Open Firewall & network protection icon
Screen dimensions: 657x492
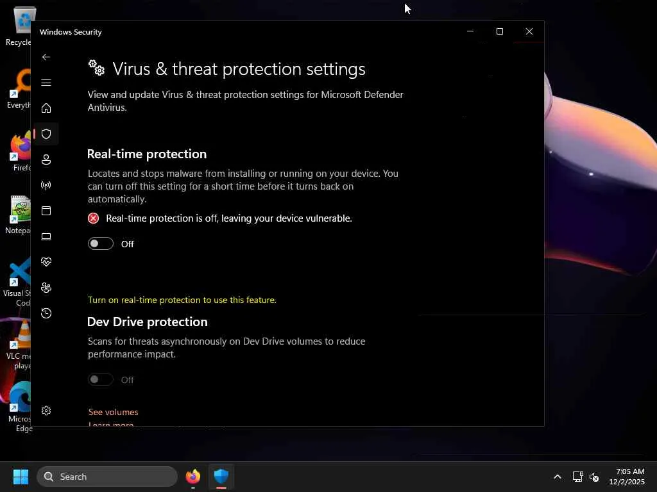click(x=46, y=185)
